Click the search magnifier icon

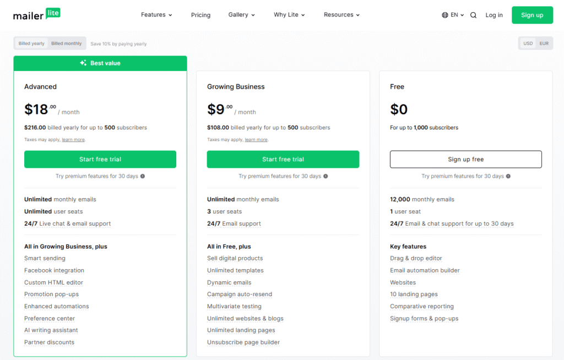473,15
